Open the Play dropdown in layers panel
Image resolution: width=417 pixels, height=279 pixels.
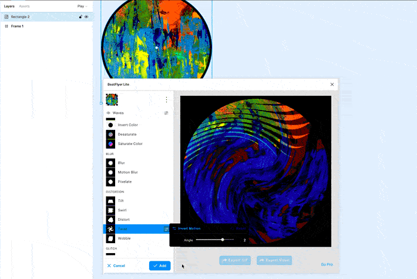(82, 6)
